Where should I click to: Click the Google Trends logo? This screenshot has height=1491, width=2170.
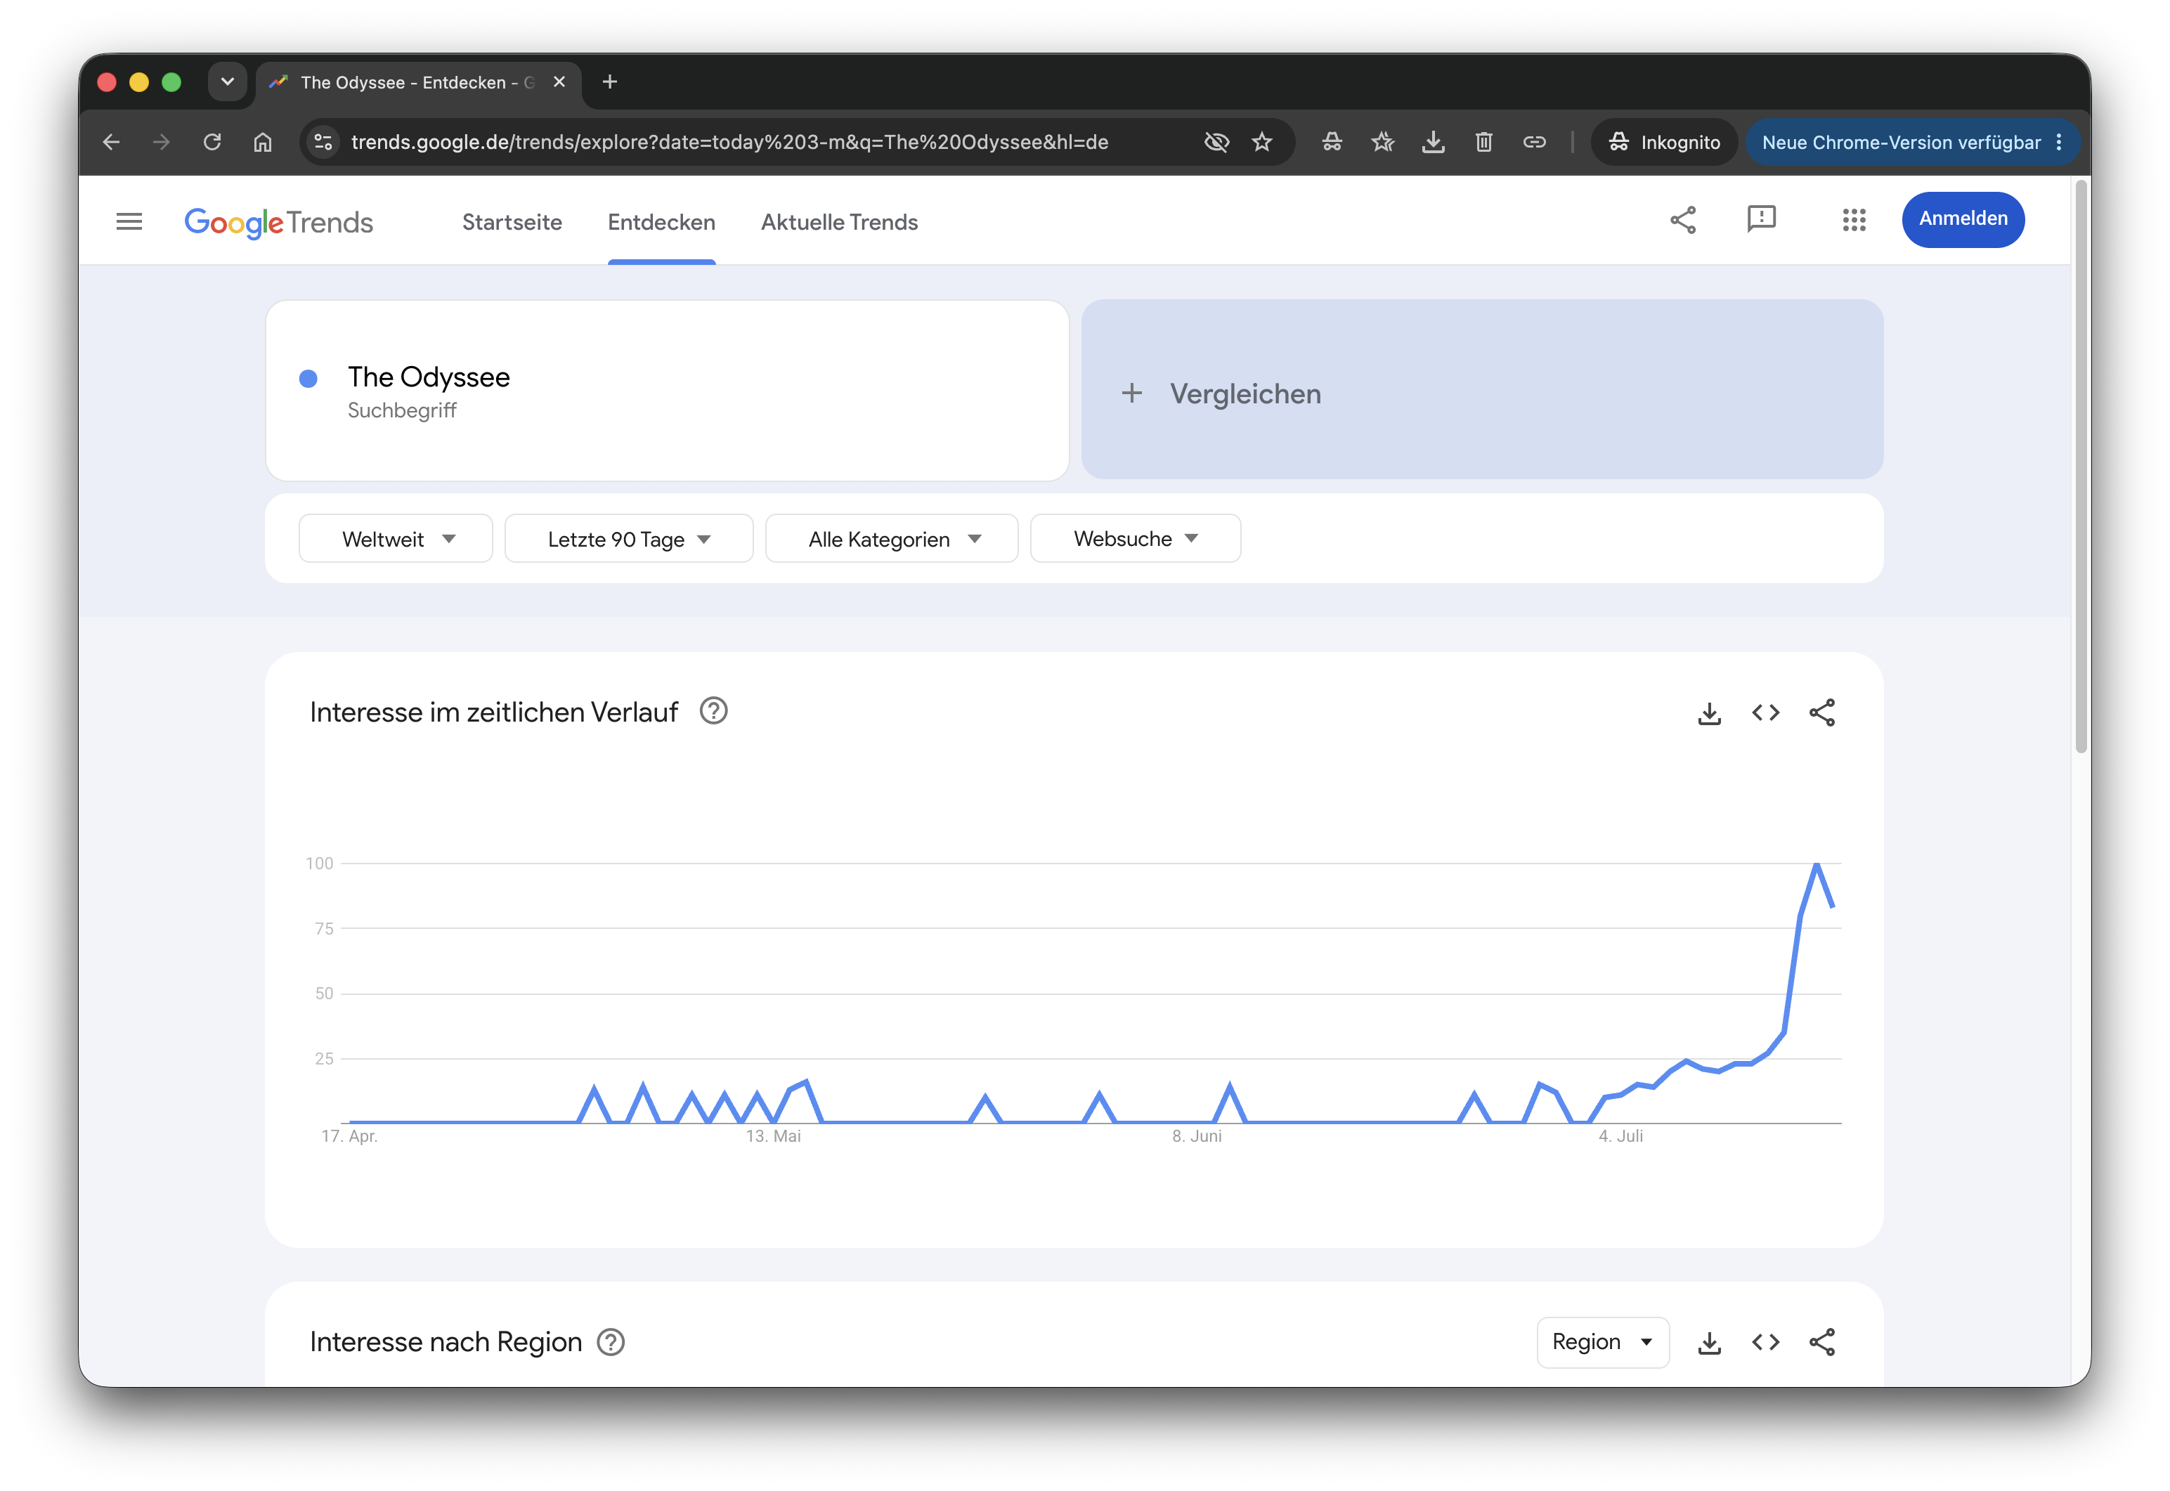278,222
